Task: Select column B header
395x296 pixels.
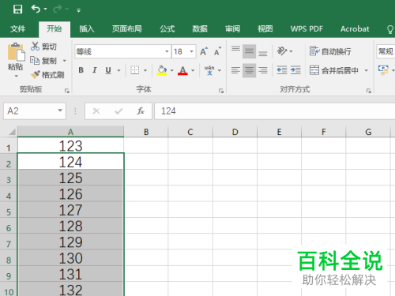Action: tap(146, 132)
